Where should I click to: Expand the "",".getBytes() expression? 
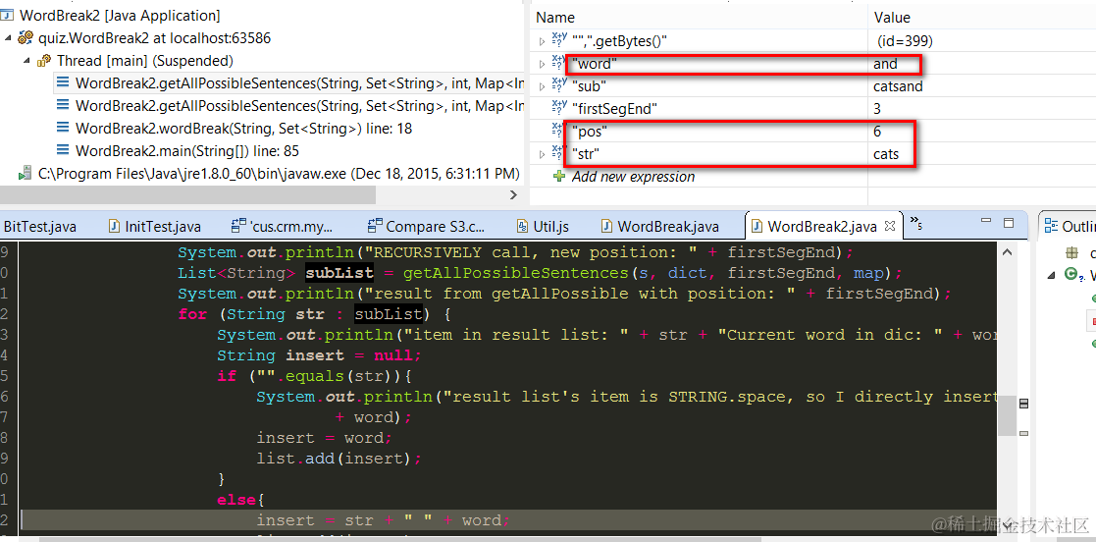point(542,42)
